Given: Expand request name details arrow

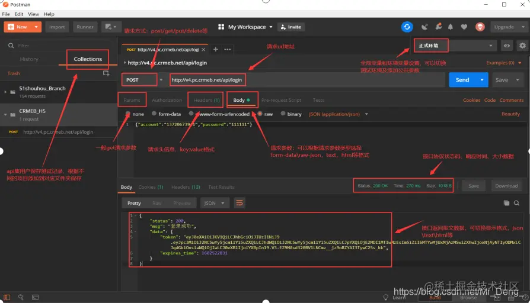Looking at the screenshot, I should (124, 62).
